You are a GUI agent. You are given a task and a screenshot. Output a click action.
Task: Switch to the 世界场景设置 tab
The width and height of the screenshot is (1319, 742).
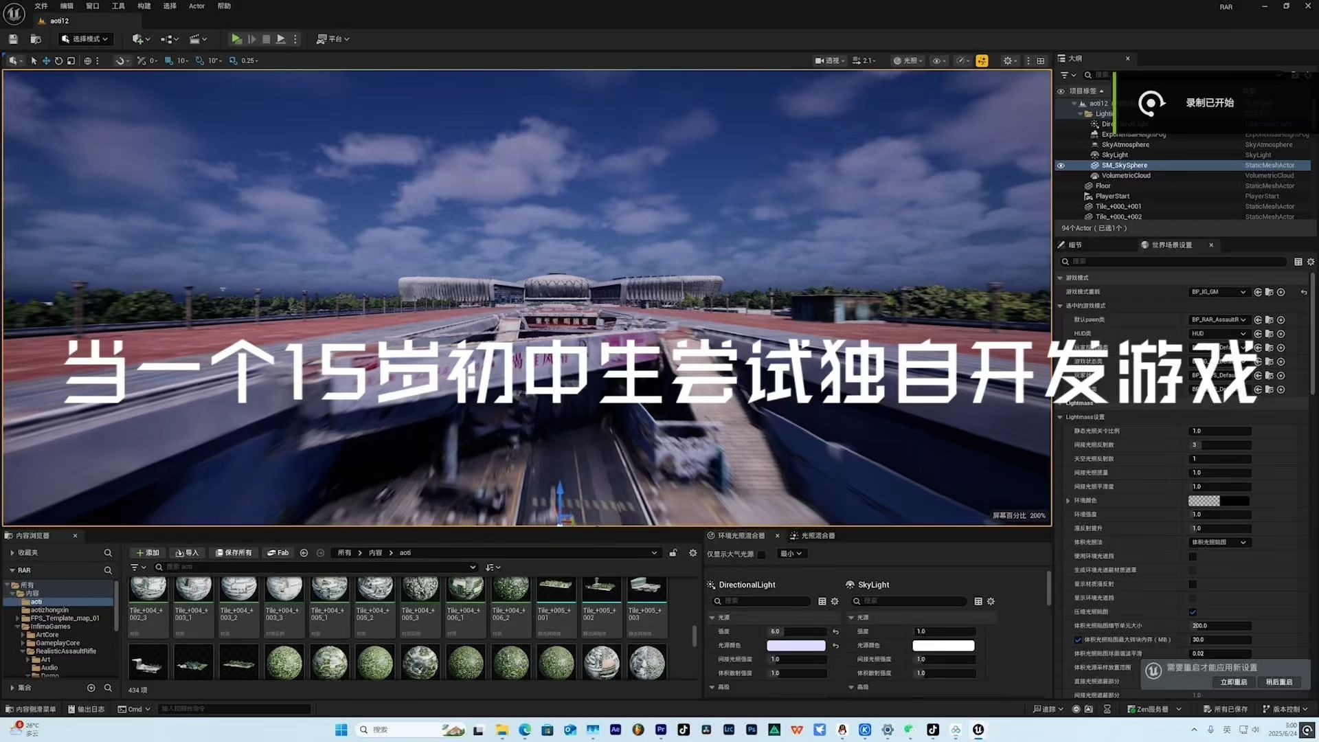click(x=1171, y=245)
